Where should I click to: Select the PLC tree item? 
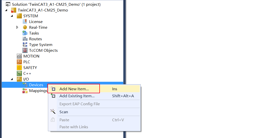(27, 62)
